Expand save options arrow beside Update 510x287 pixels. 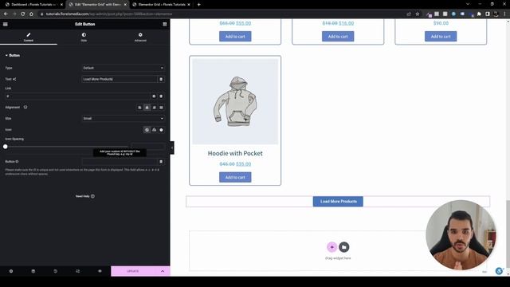163,271
